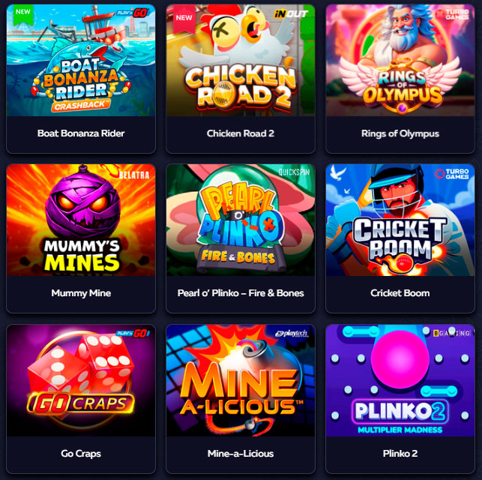Click the "Plinko 2" title text

point(400,453)
